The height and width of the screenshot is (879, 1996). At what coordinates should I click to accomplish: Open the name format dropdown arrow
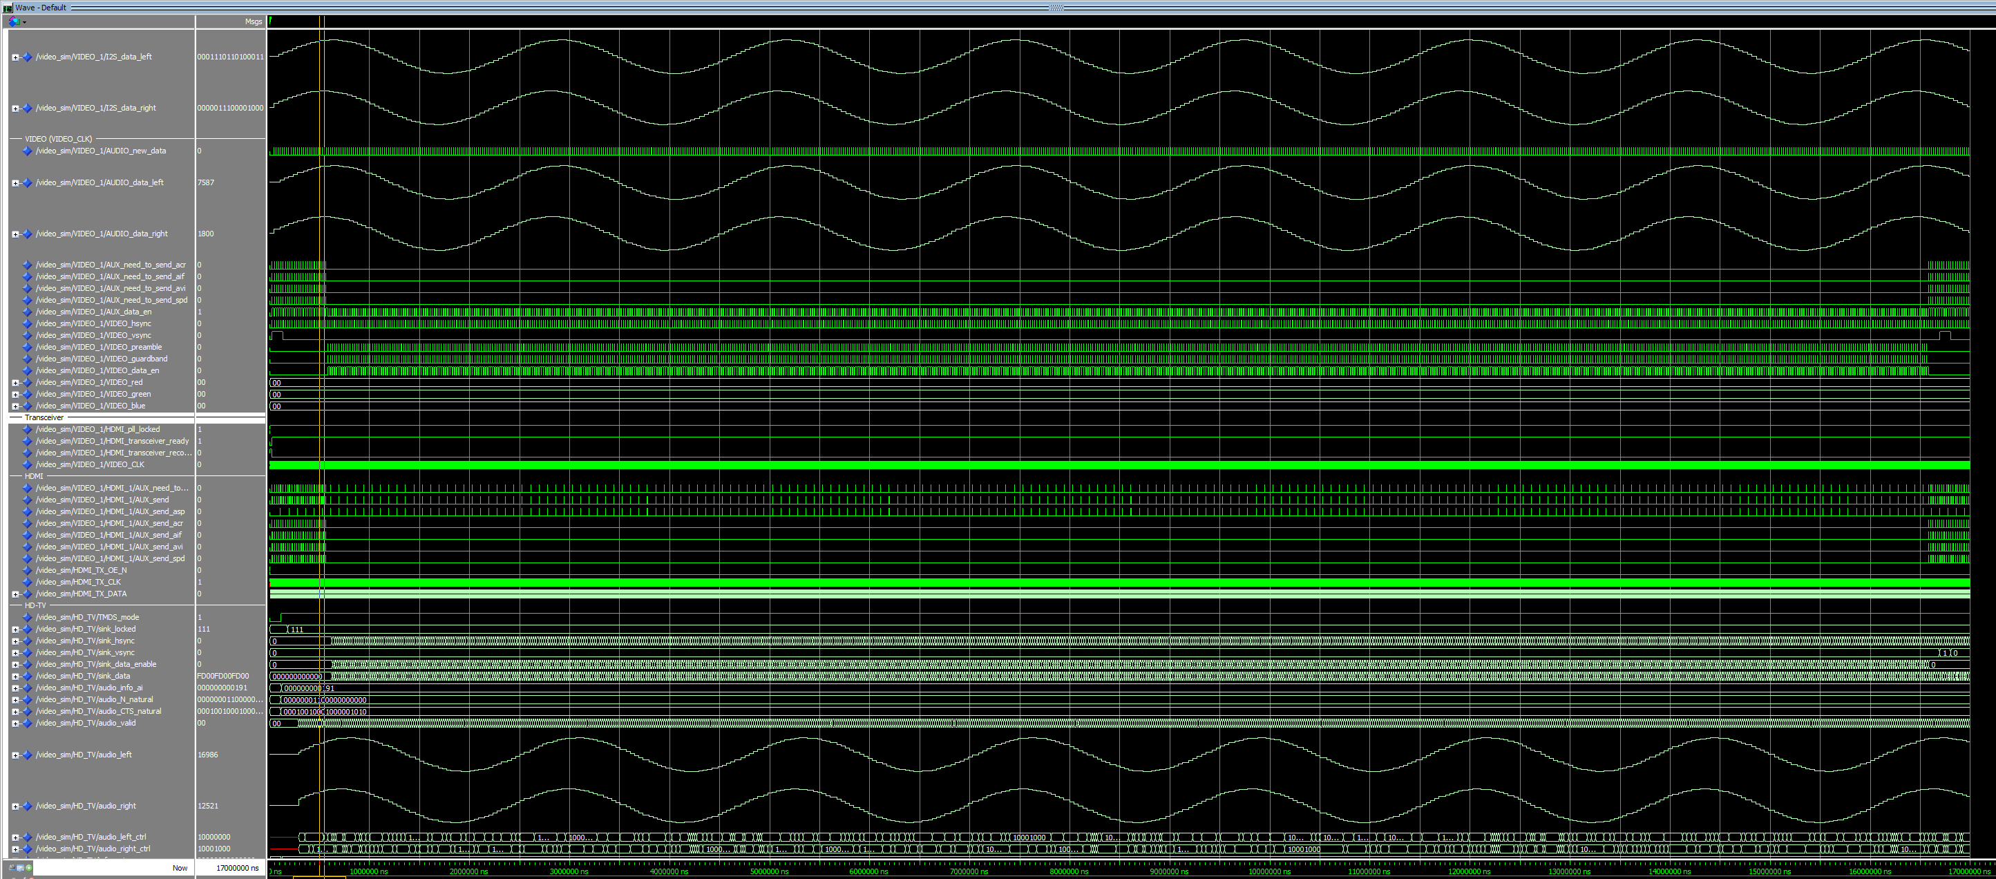pyautogui.click(x=25, y=23)
